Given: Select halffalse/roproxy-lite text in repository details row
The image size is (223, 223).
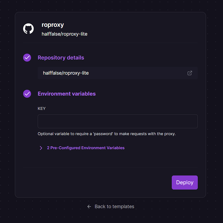Looking at the screenshot, I should click(66, 73).
